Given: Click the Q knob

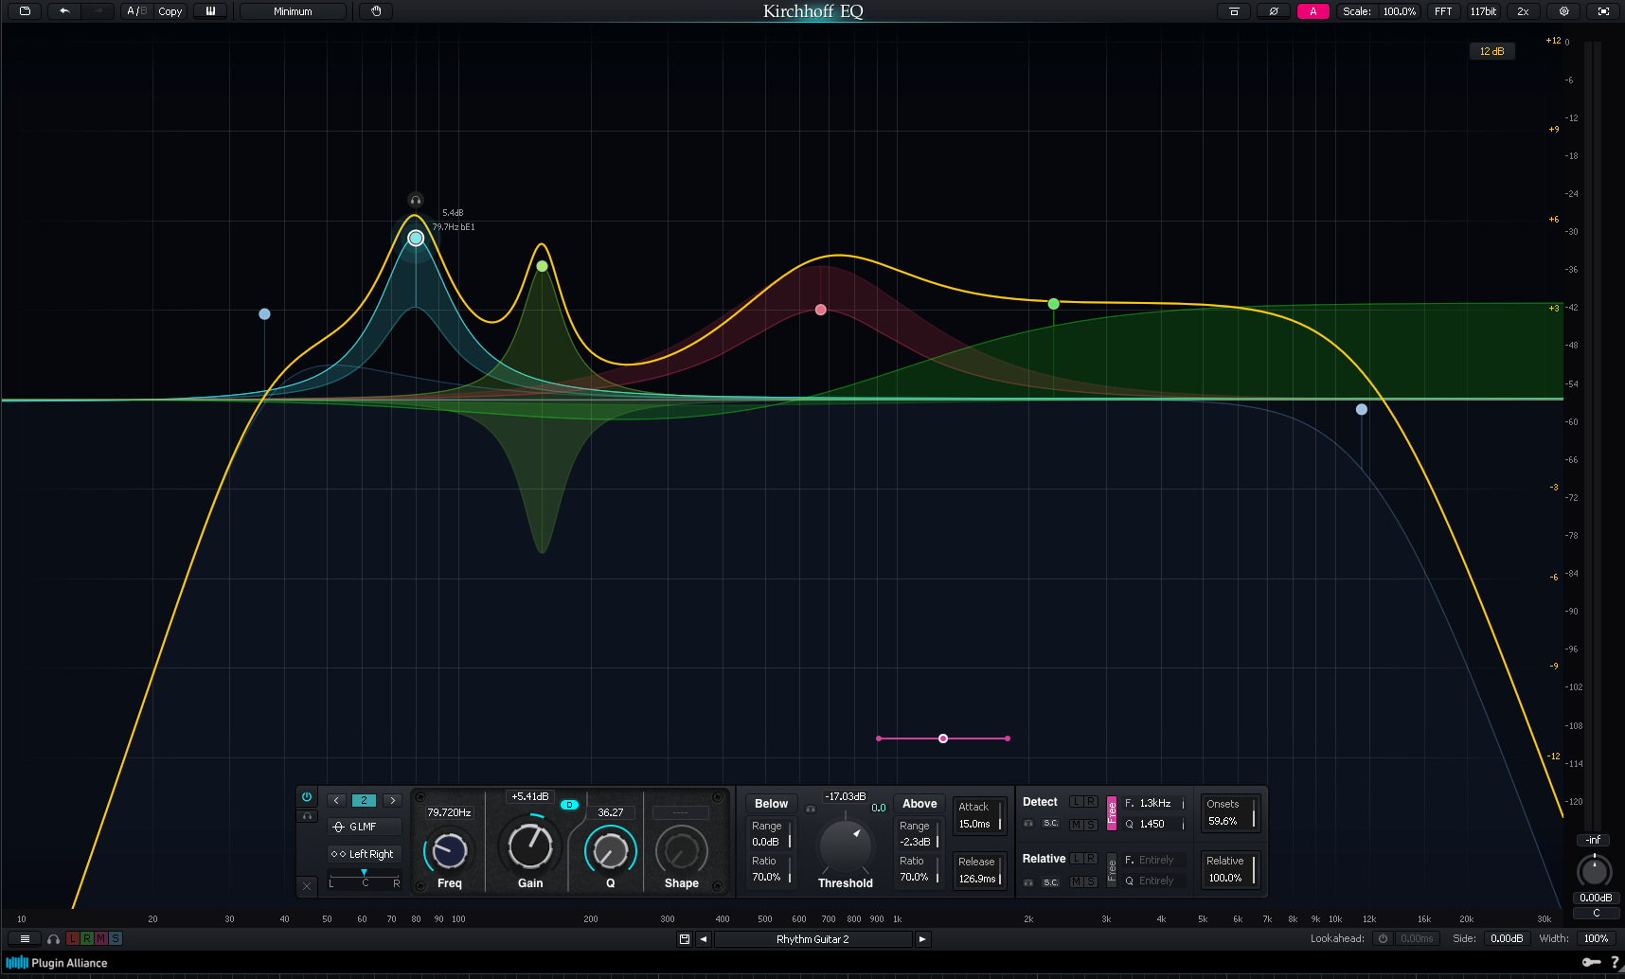Looking at the screenshot, I should pos(611,850).
